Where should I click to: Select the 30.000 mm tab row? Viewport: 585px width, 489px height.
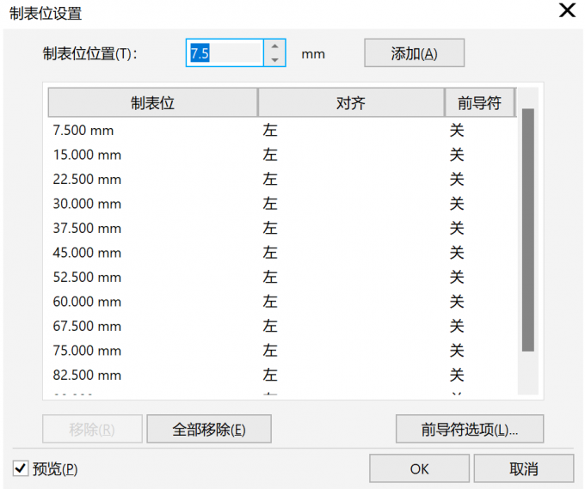click(x=282, y=204)
